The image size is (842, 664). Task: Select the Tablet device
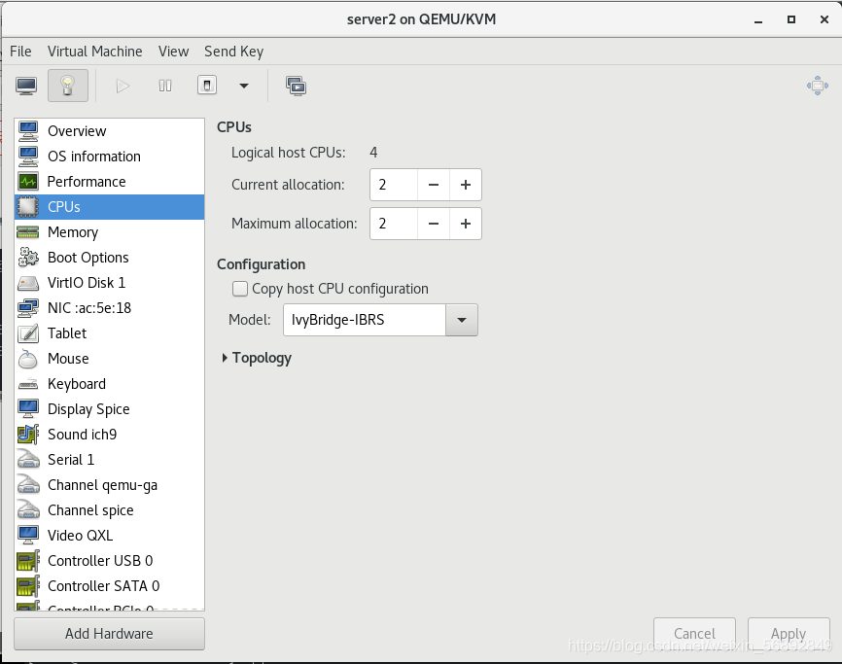coord(110,332)
